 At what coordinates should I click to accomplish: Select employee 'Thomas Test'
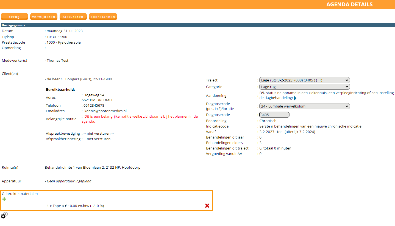point(57,60)
